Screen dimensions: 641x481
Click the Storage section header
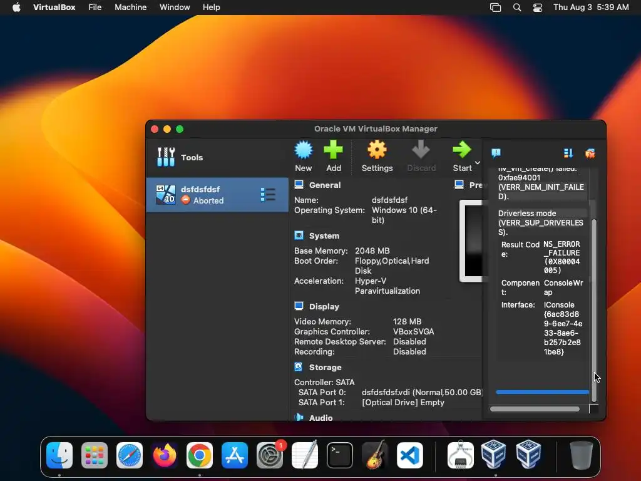coord(325,367)
